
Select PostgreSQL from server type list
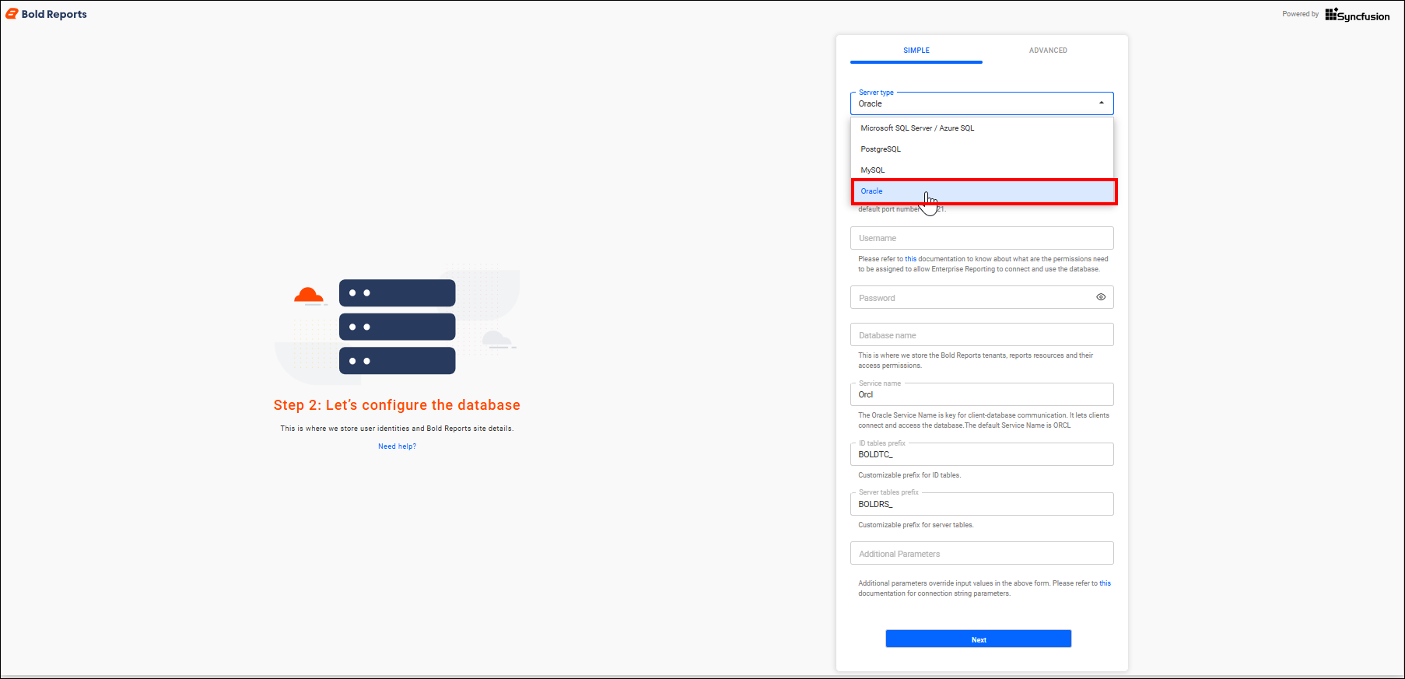983,149
